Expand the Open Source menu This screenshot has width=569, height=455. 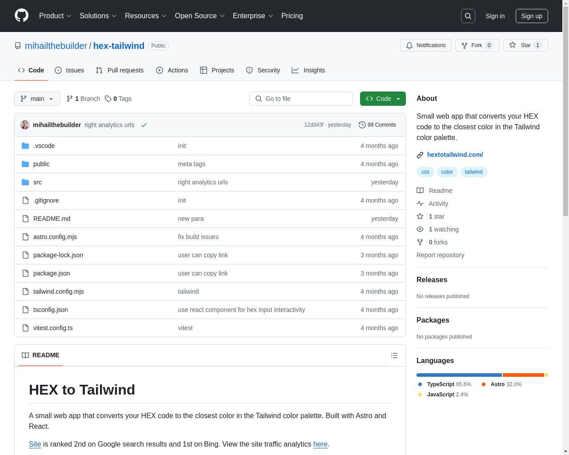coord(200,16)
